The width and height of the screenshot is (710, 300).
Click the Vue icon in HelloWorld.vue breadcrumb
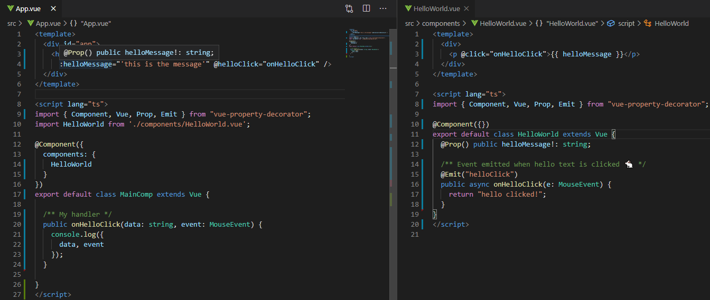point(474,23)
